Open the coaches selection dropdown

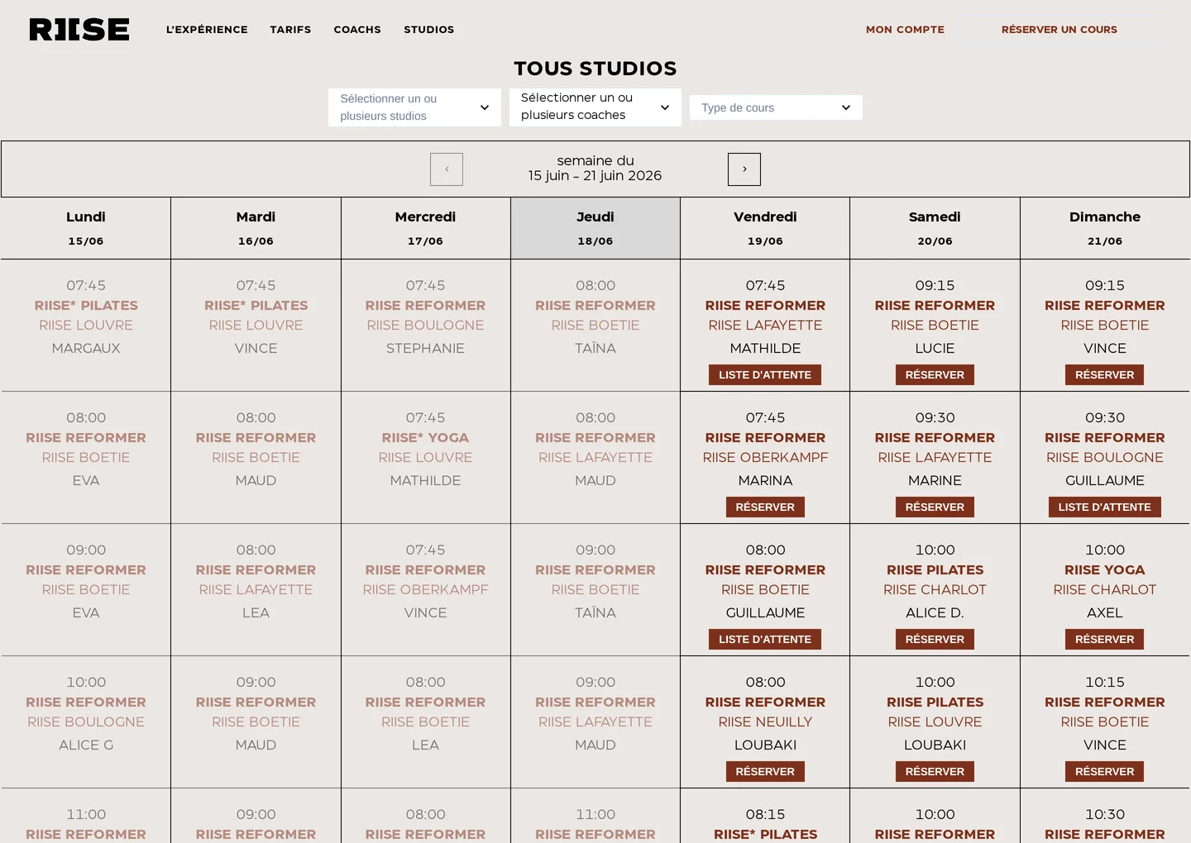(595, 107)
